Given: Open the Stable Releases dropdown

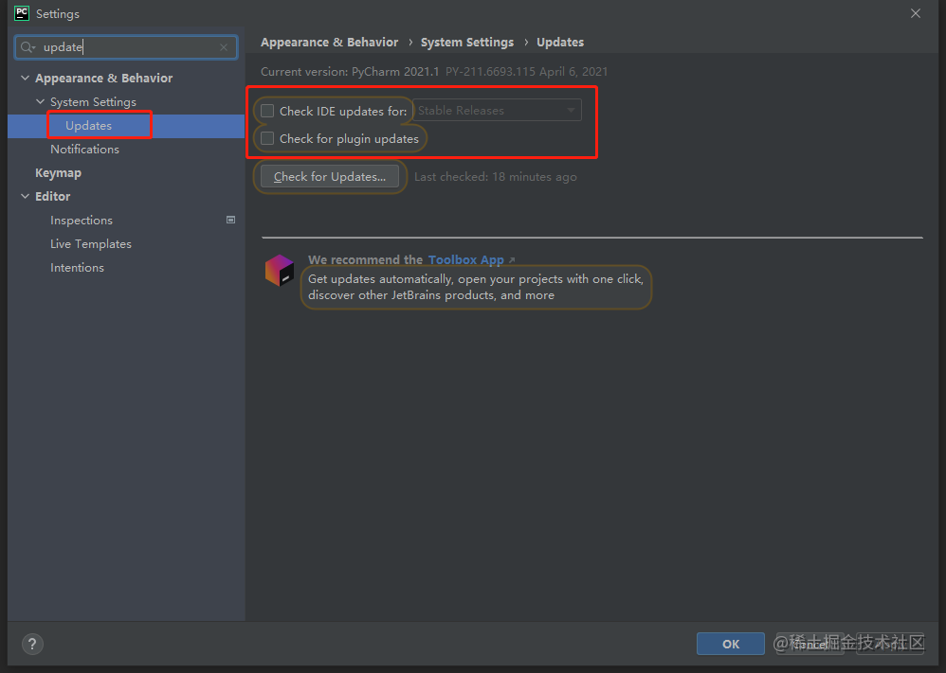Looking at the screenshot, I should tap(573, 110).
